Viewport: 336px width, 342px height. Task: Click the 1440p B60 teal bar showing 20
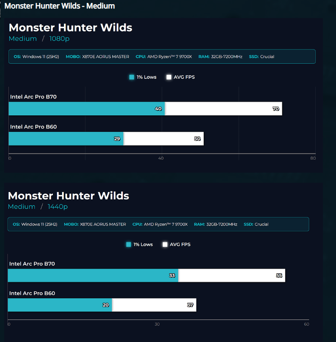point(60,305)
